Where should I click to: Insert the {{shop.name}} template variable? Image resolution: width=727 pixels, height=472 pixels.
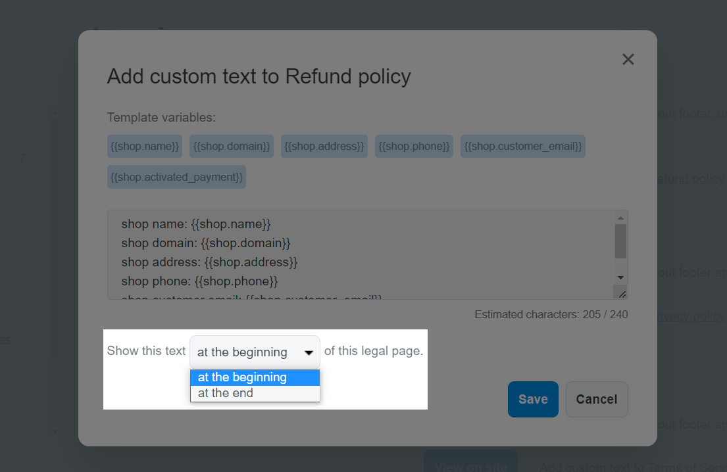(x=145, y=147)
